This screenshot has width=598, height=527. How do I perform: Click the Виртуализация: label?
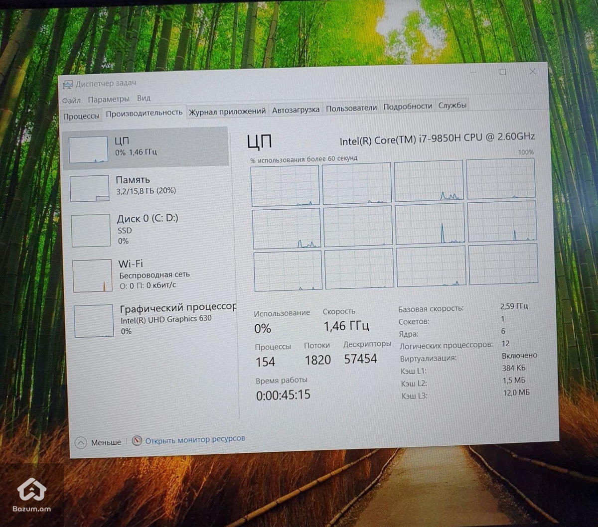click(x=428, y=358)
